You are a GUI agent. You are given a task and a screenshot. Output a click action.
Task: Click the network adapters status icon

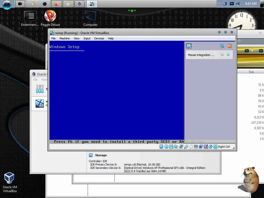click(181, 147)
